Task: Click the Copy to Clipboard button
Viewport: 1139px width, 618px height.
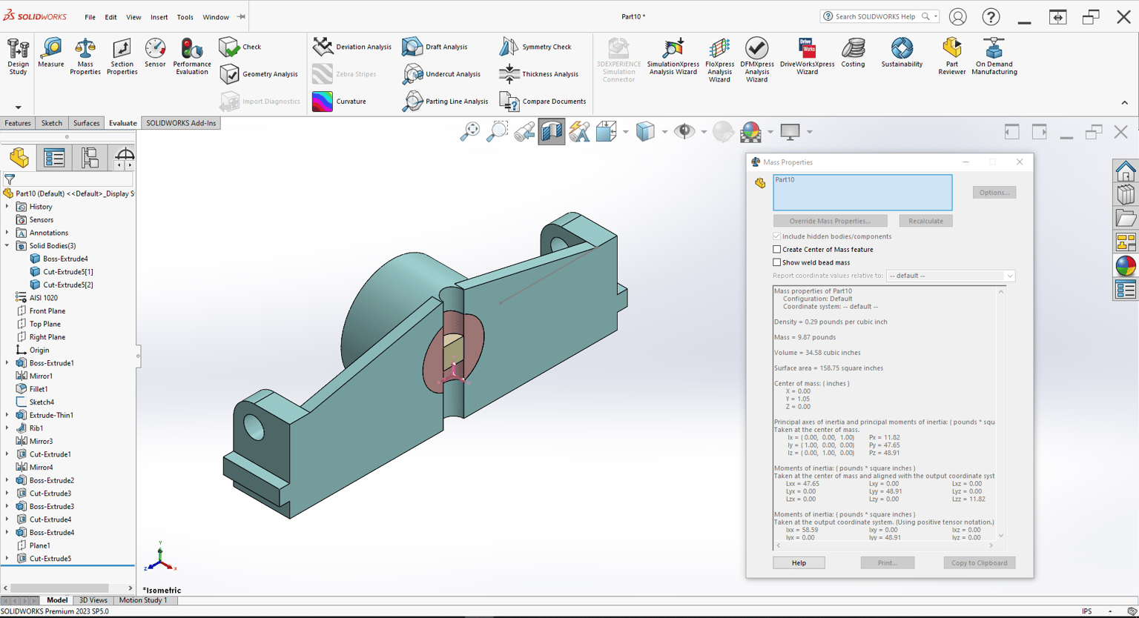Action: (979, 563)
